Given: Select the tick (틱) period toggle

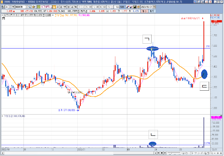Looking at the screenshot, I should [x=76, y=7].
